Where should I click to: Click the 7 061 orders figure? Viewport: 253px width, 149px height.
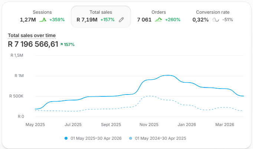tap(144, 20)
